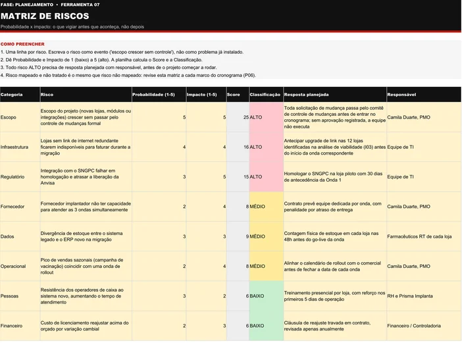
Task: Select the 'Probabilidade (1-5)' header cell
Action: coord(159,95)
